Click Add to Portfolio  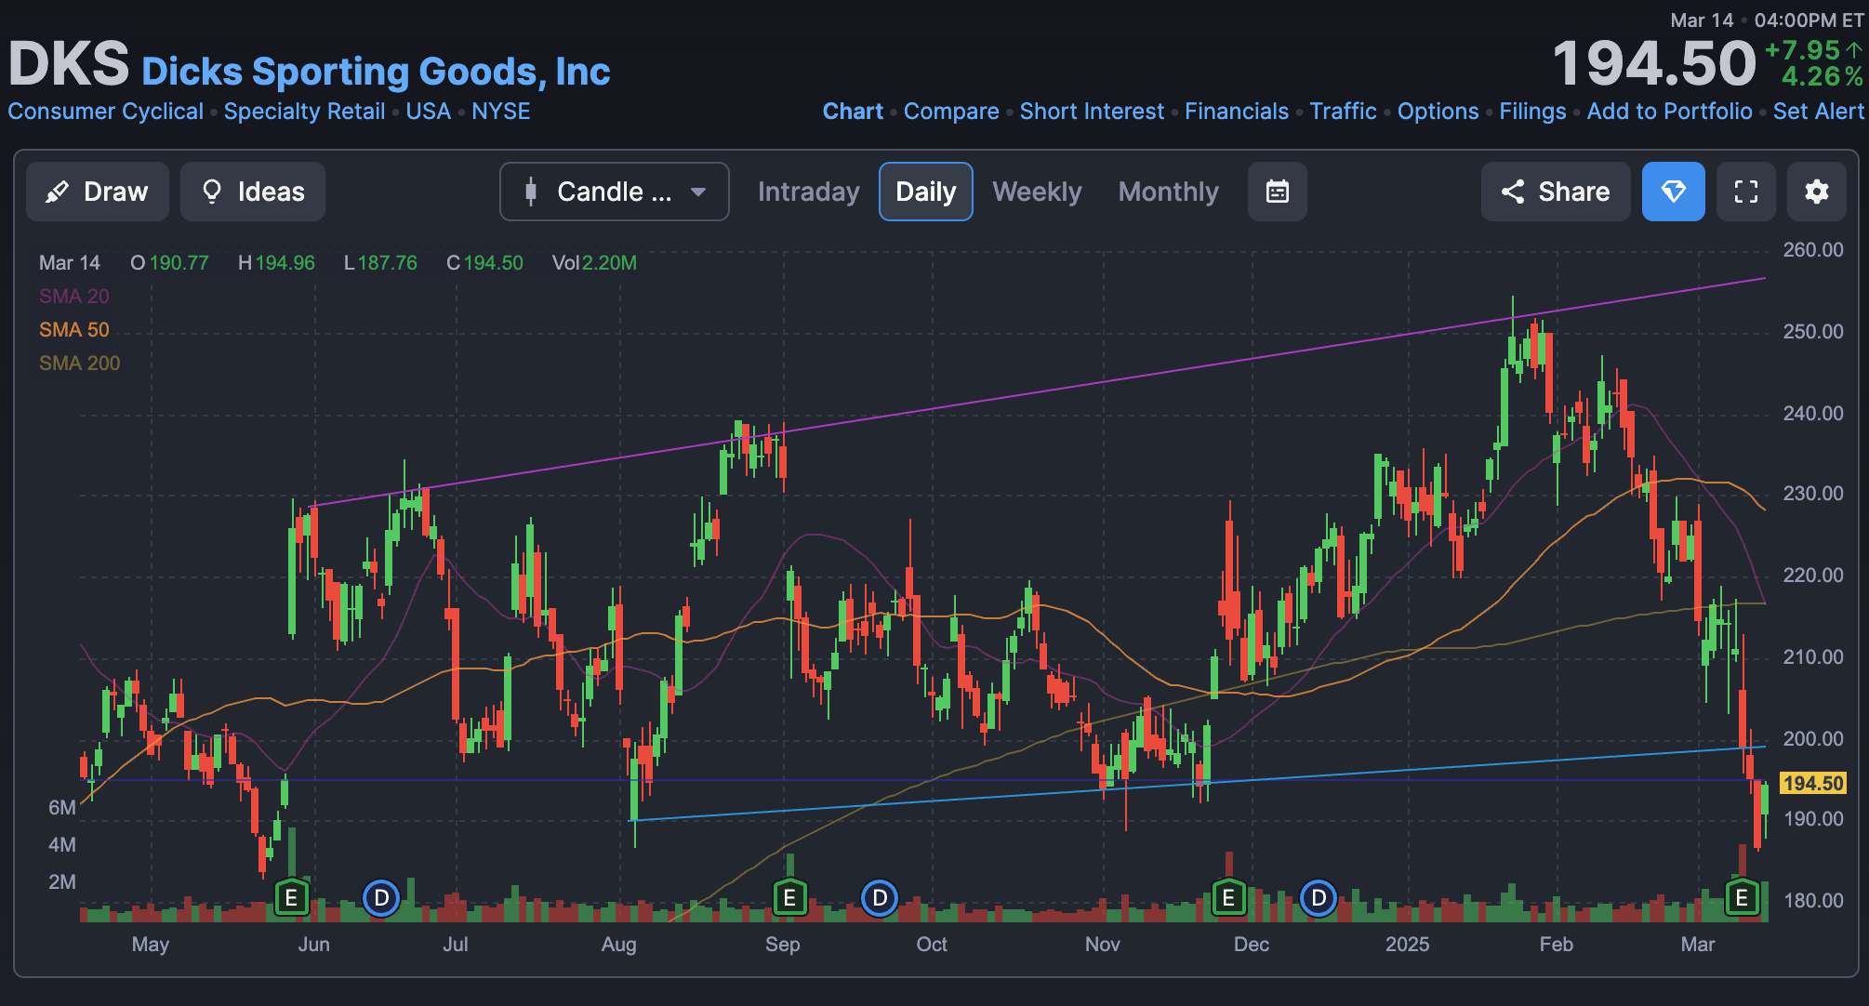tap(1669, 112)
